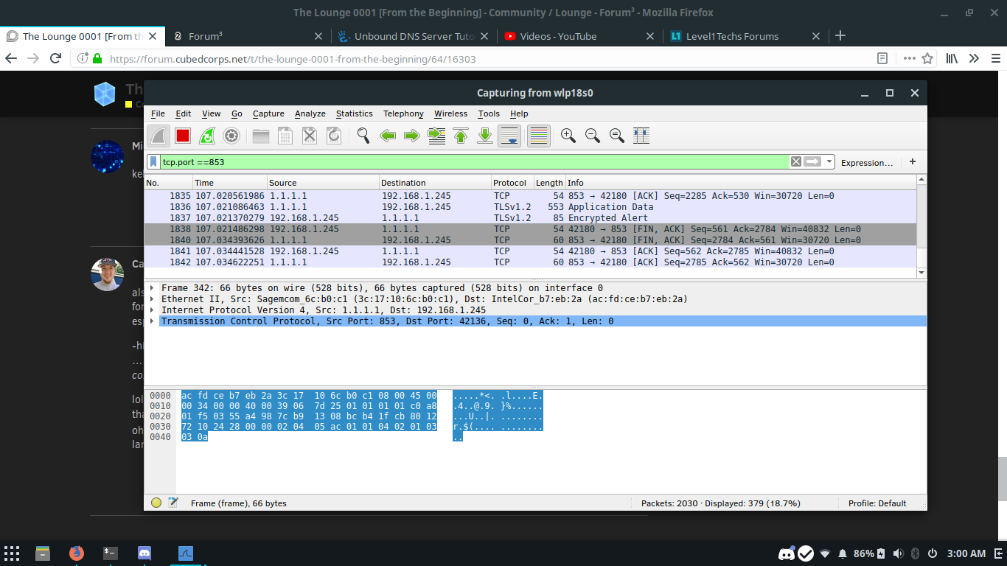Expand the Frame 342 tree row
Screen dimensions: 1007x566
(x=153, y=288)
